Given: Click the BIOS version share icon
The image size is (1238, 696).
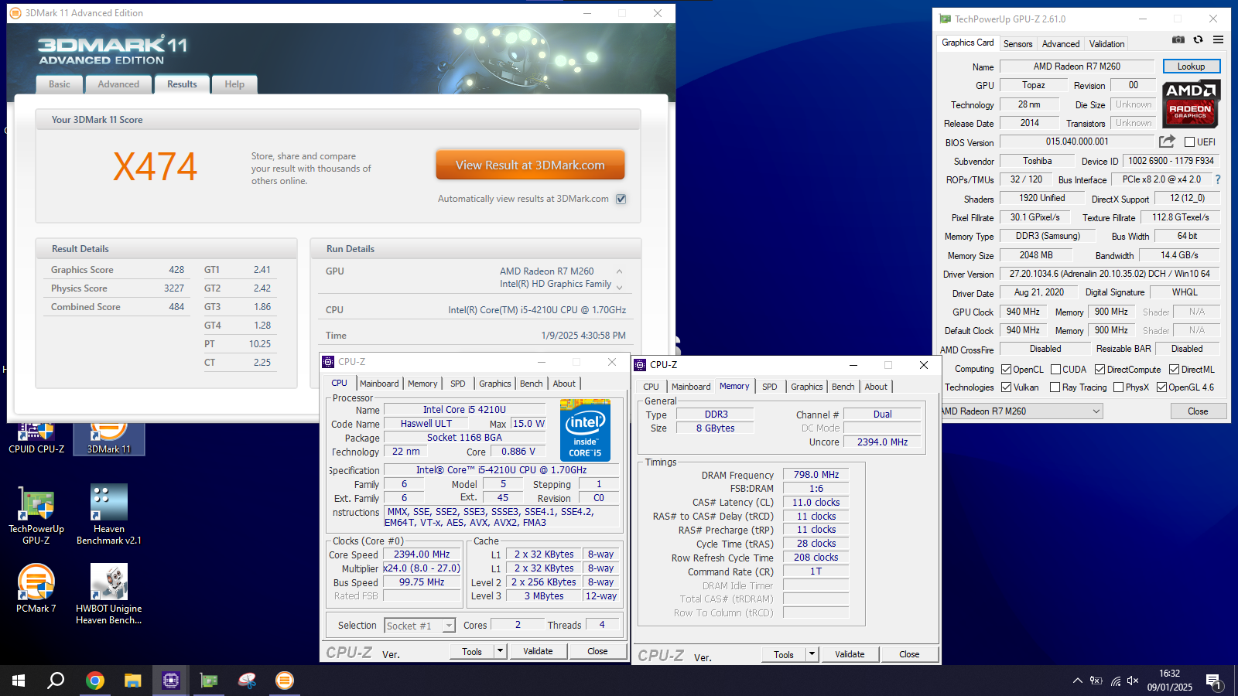Looking at the screenshot, I should coord(1167,142).
